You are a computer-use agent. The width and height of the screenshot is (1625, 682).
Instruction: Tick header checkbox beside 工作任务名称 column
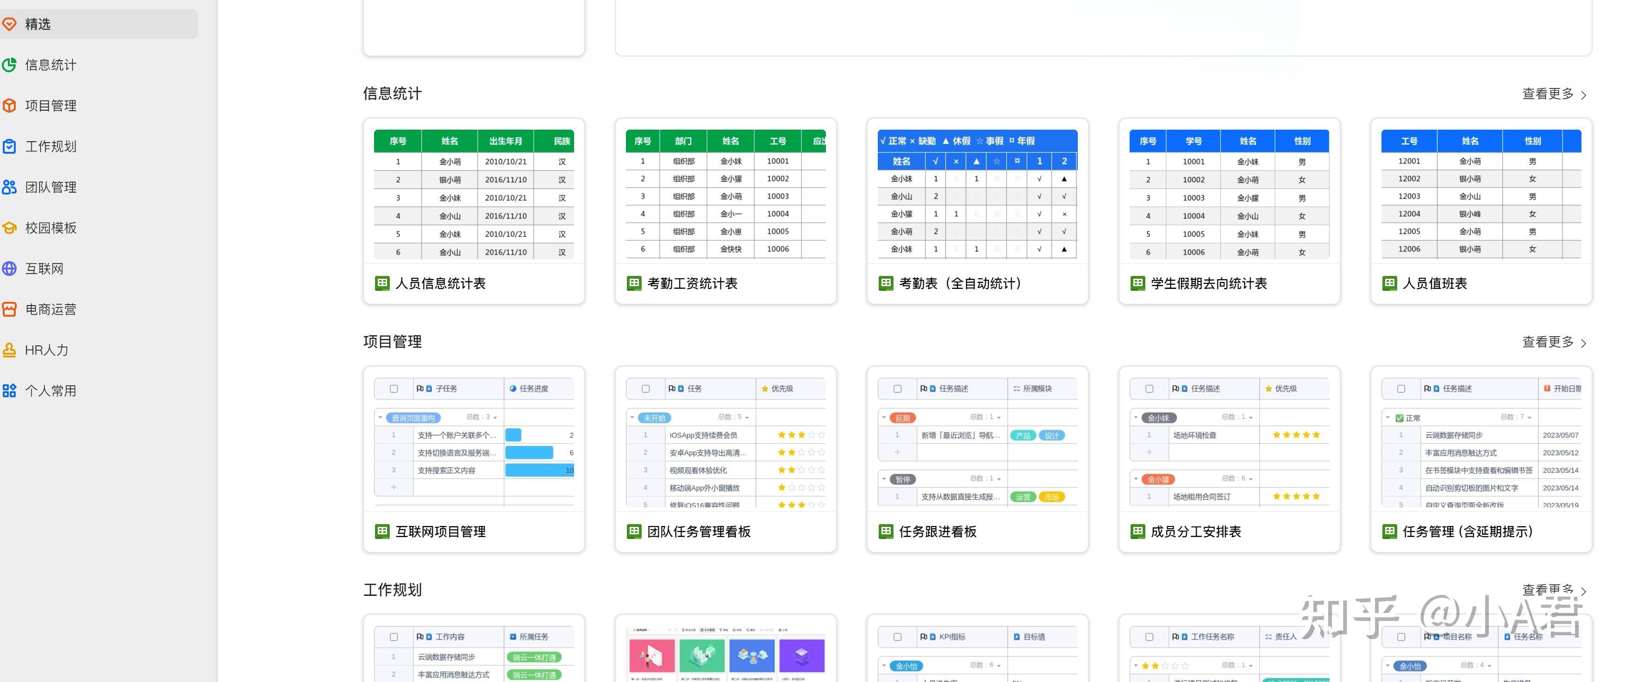pyautogui.click(x=1149, y=637)
